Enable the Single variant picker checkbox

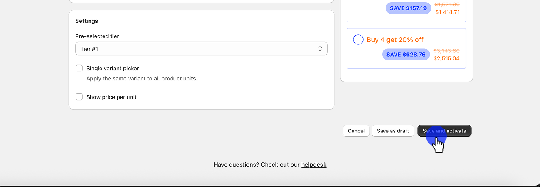(79, 68)
